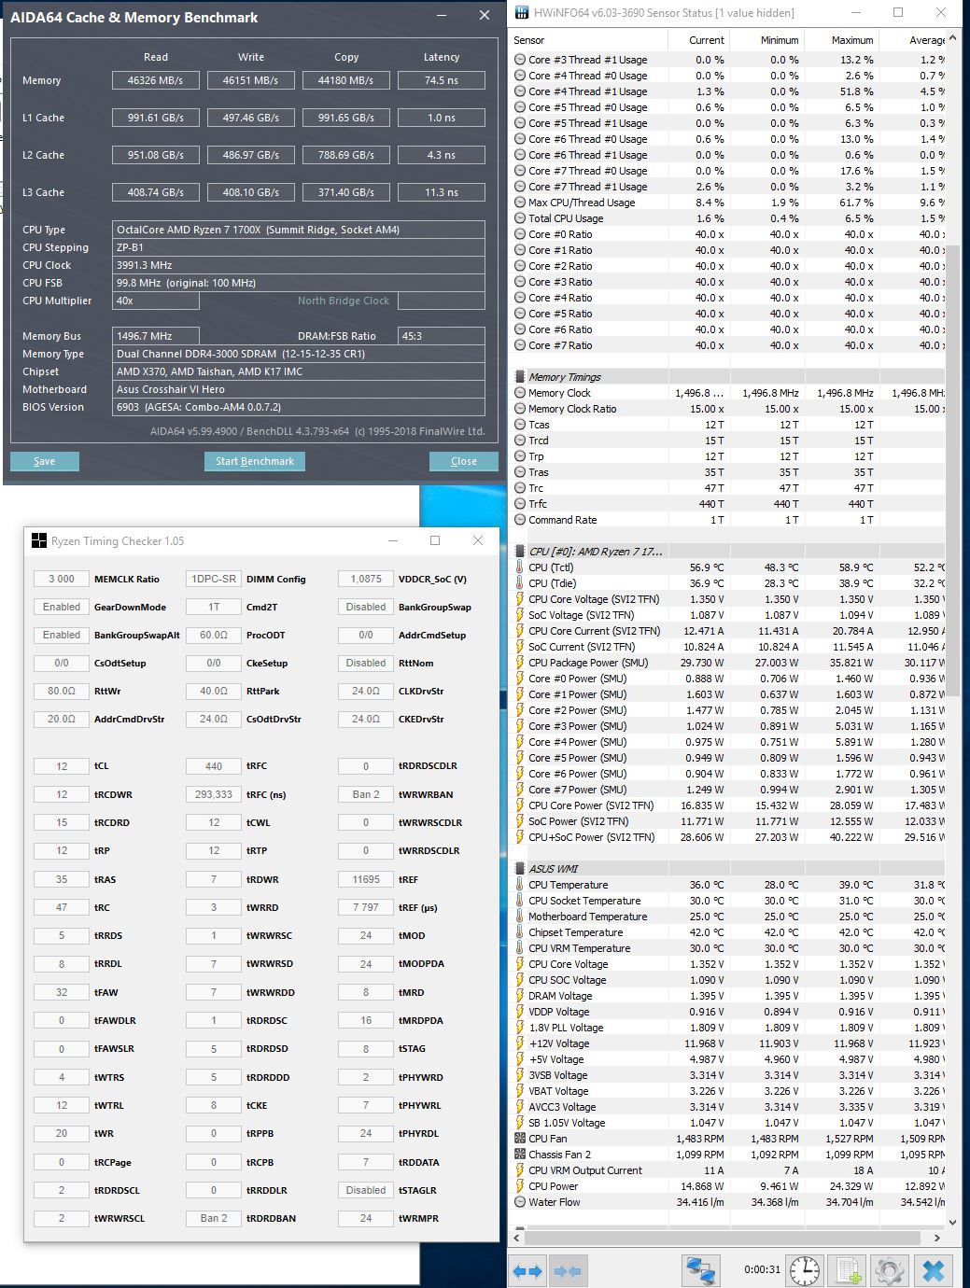970x1288 pixels.
Task: Click the lightning icon beside DRAM Voltage
Action: 520,996
